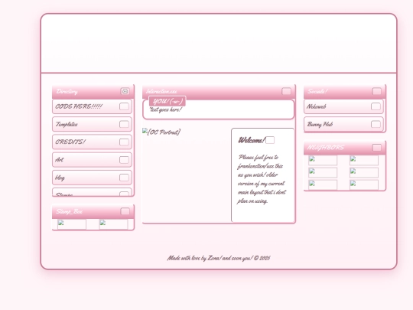413x310 pixels.
Task: Open the CREDITS! link
Action: (x=92, y=142)
